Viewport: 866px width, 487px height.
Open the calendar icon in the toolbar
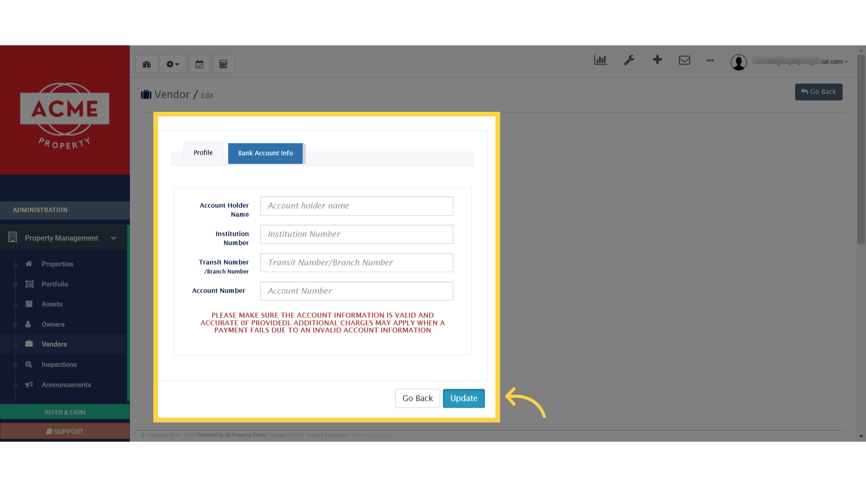tap(199, 64)
